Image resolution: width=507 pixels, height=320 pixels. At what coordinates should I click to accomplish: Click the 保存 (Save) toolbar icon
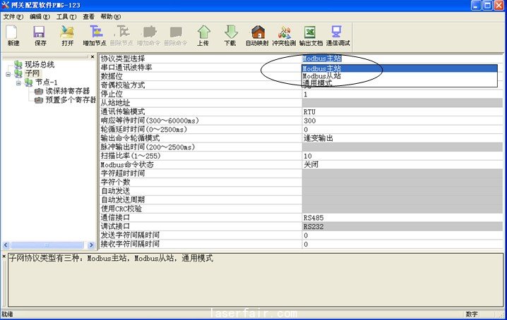point(40,34)
